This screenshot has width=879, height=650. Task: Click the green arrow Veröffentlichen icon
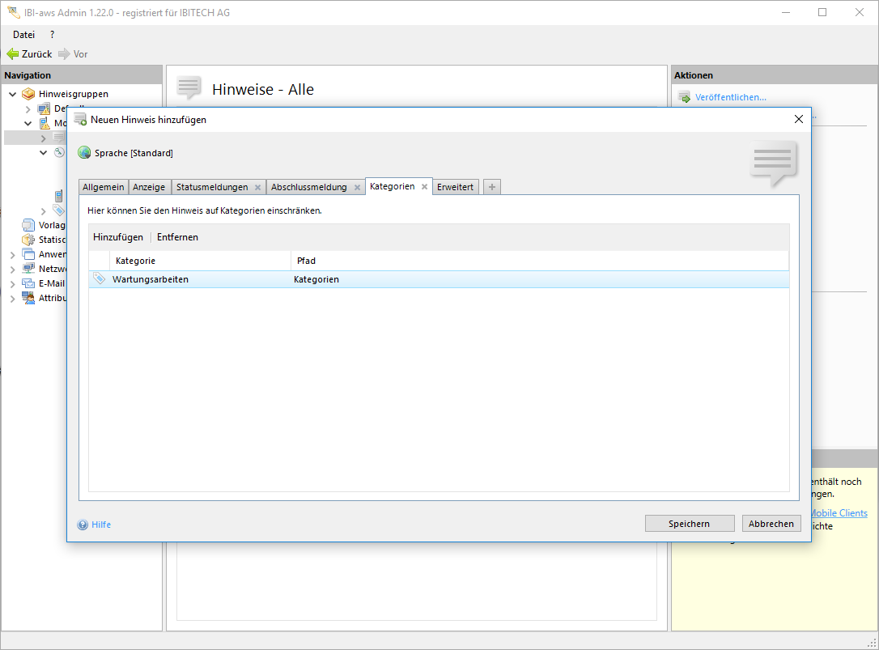684,97
